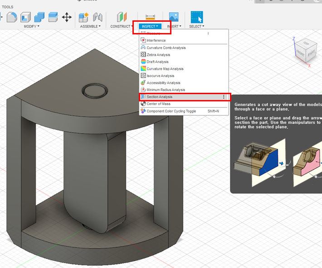This screenshot has height=268, width=322.
Task: Collapse the INSPECT dropdown menu
Action: click(150, 26)
